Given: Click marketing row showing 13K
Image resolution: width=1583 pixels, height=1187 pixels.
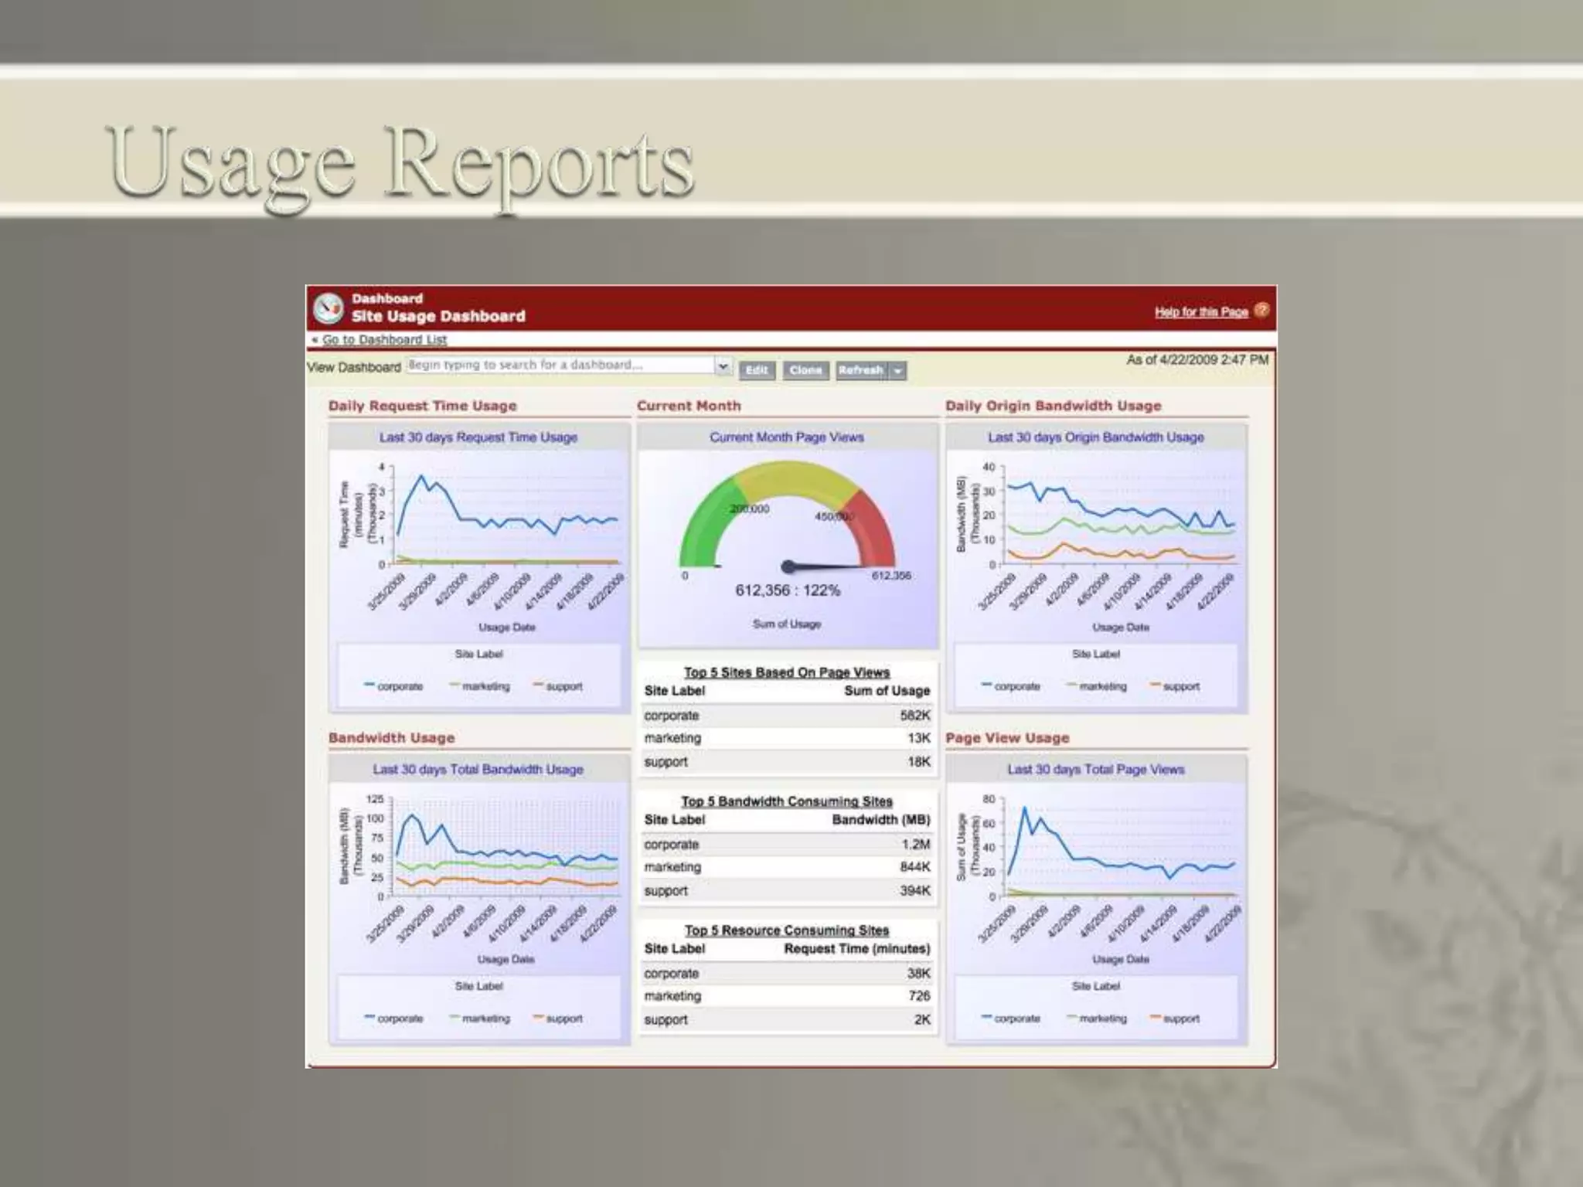Looking at the screenshot, I should (787, 738).
